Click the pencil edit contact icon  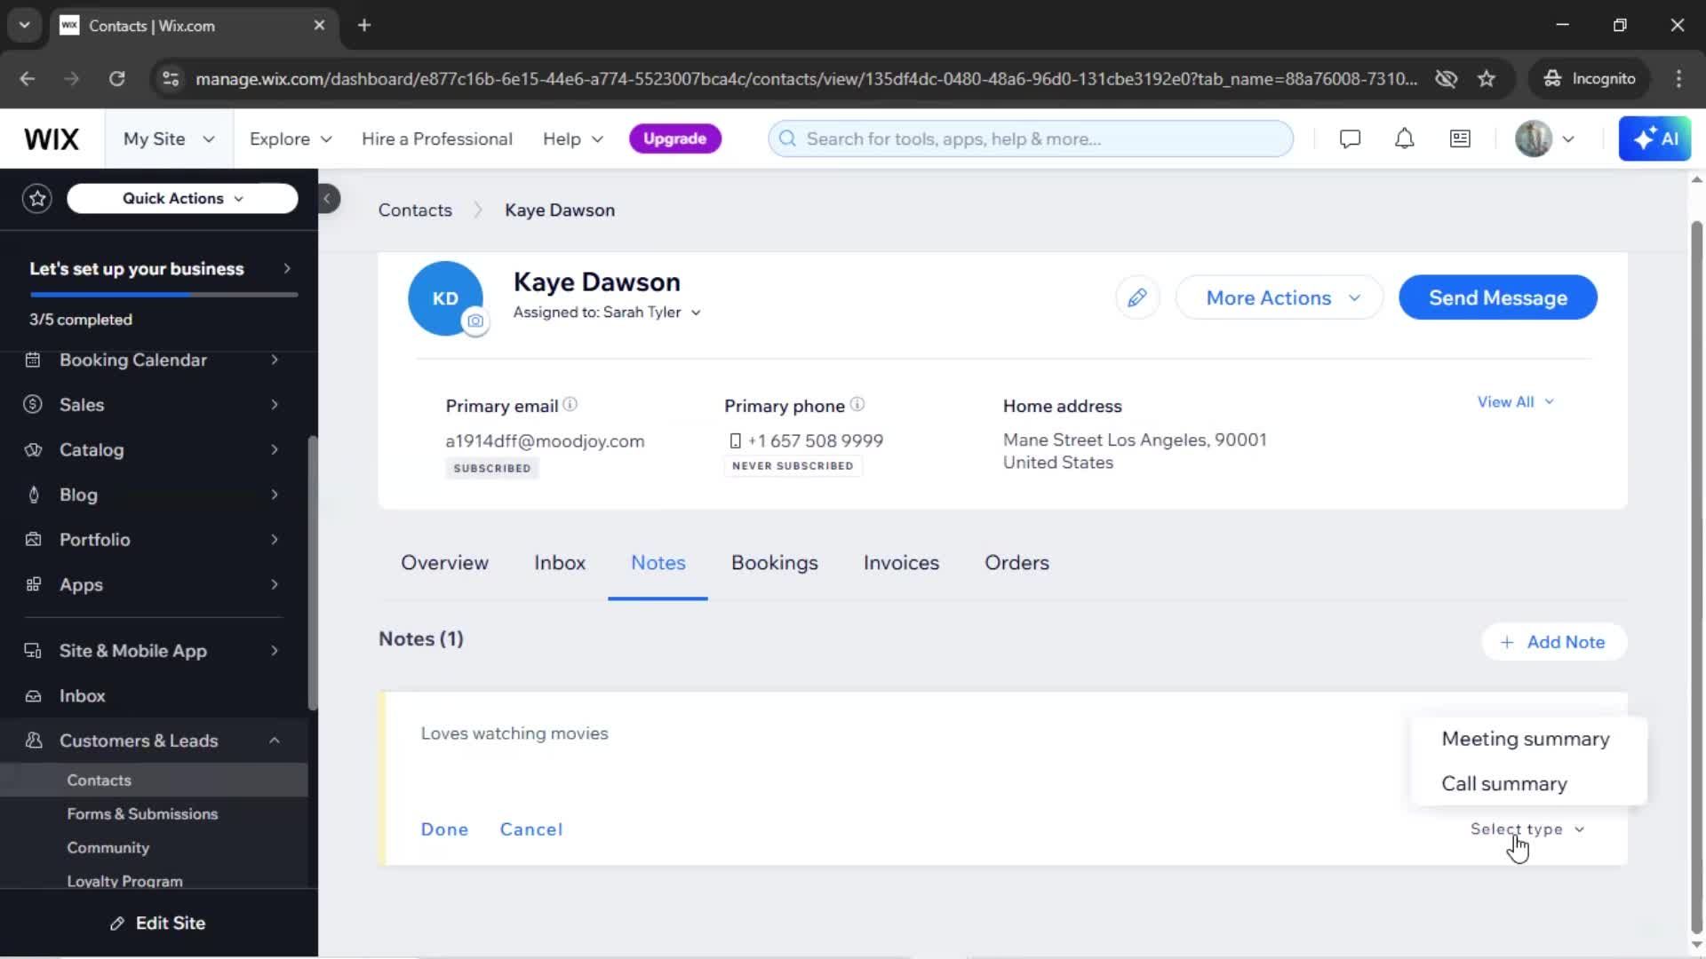1136,297
